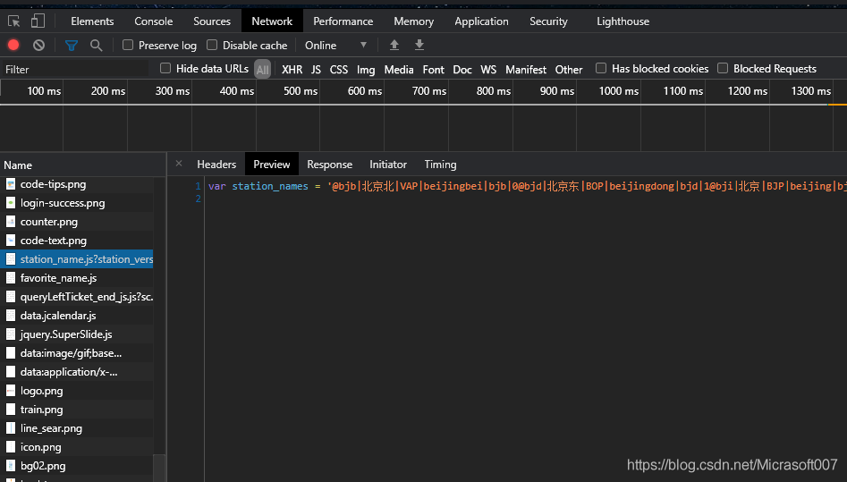Open the Response tab of the request
This screenshot has height=482, width=847.
329,165
